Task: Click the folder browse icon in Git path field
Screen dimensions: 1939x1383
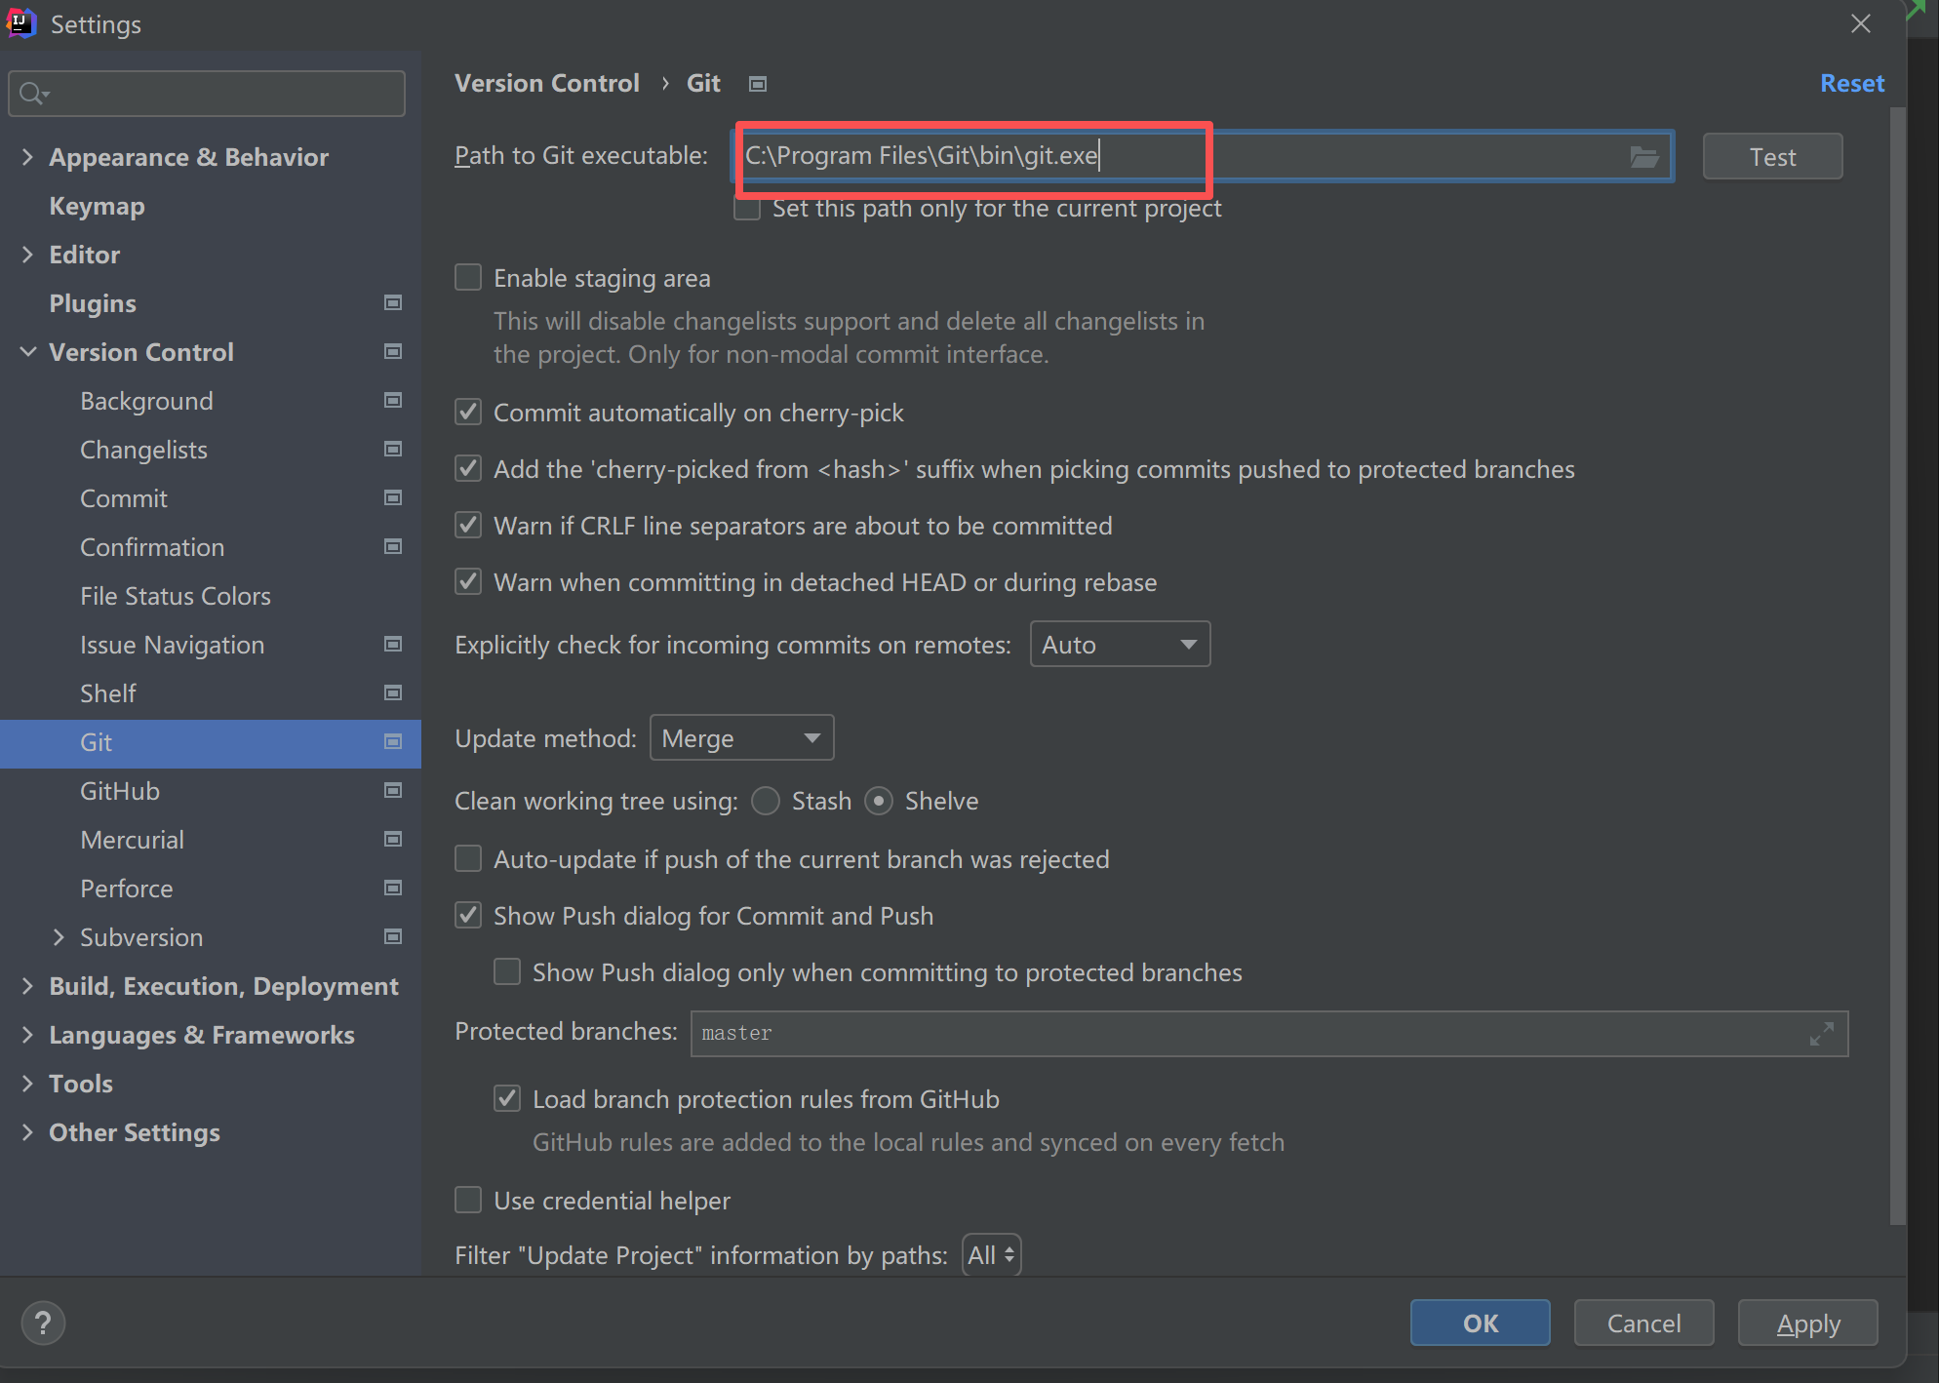Action: tap(1643, 157)
